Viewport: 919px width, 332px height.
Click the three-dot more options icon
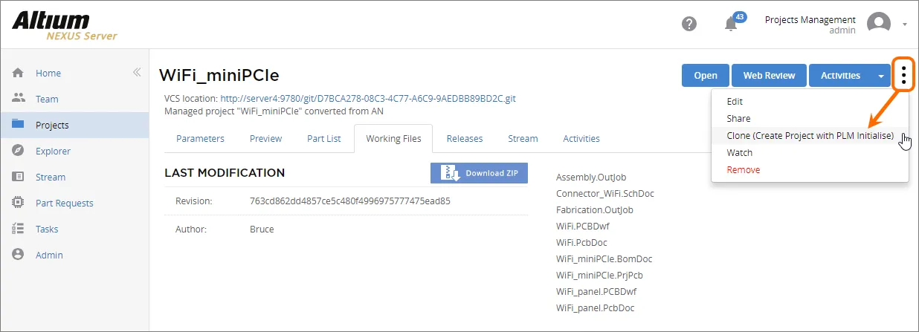coord(903,74)
